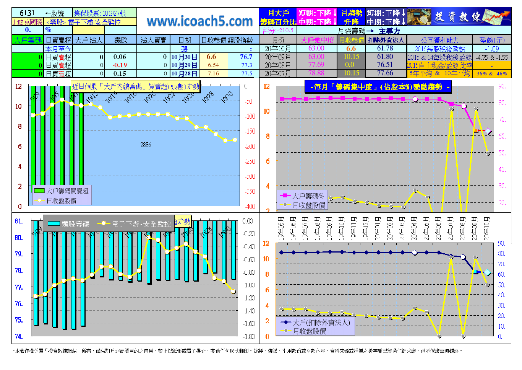Click the yellow 電子下游-安全監控 legend marker
522x370 pixels.
pyautogui.click(x=104, y=224)
